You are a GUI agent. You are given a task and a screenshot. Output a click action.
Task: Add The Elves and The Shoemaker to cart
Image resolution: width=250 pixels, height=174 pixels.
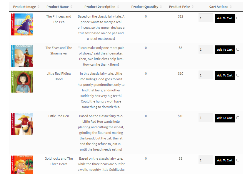[225, 50]
